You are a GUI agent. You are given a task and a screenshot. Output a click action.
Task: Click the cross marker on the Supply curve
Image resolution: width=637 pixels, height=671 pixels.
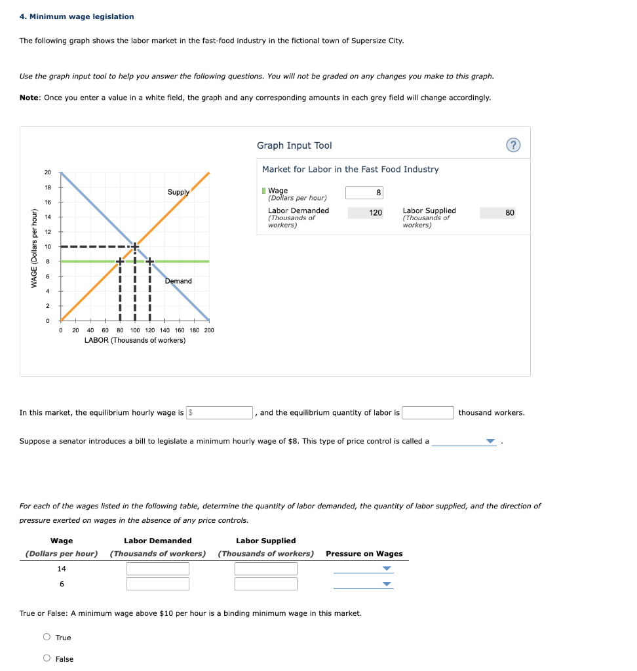pyautogui.click(x=119, y=260)
